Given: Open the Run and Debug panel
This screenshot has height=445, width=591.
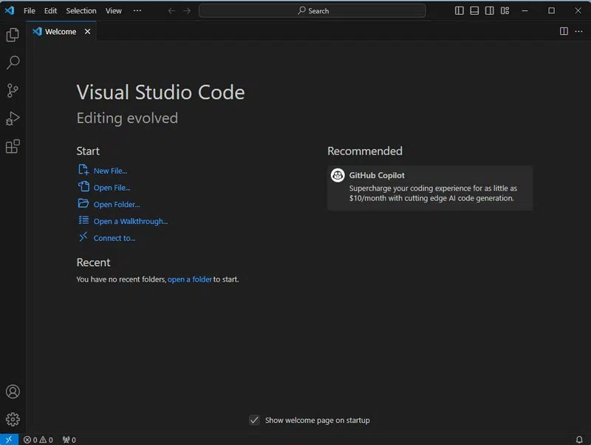Looking at the screenshot, I should 12,118.
